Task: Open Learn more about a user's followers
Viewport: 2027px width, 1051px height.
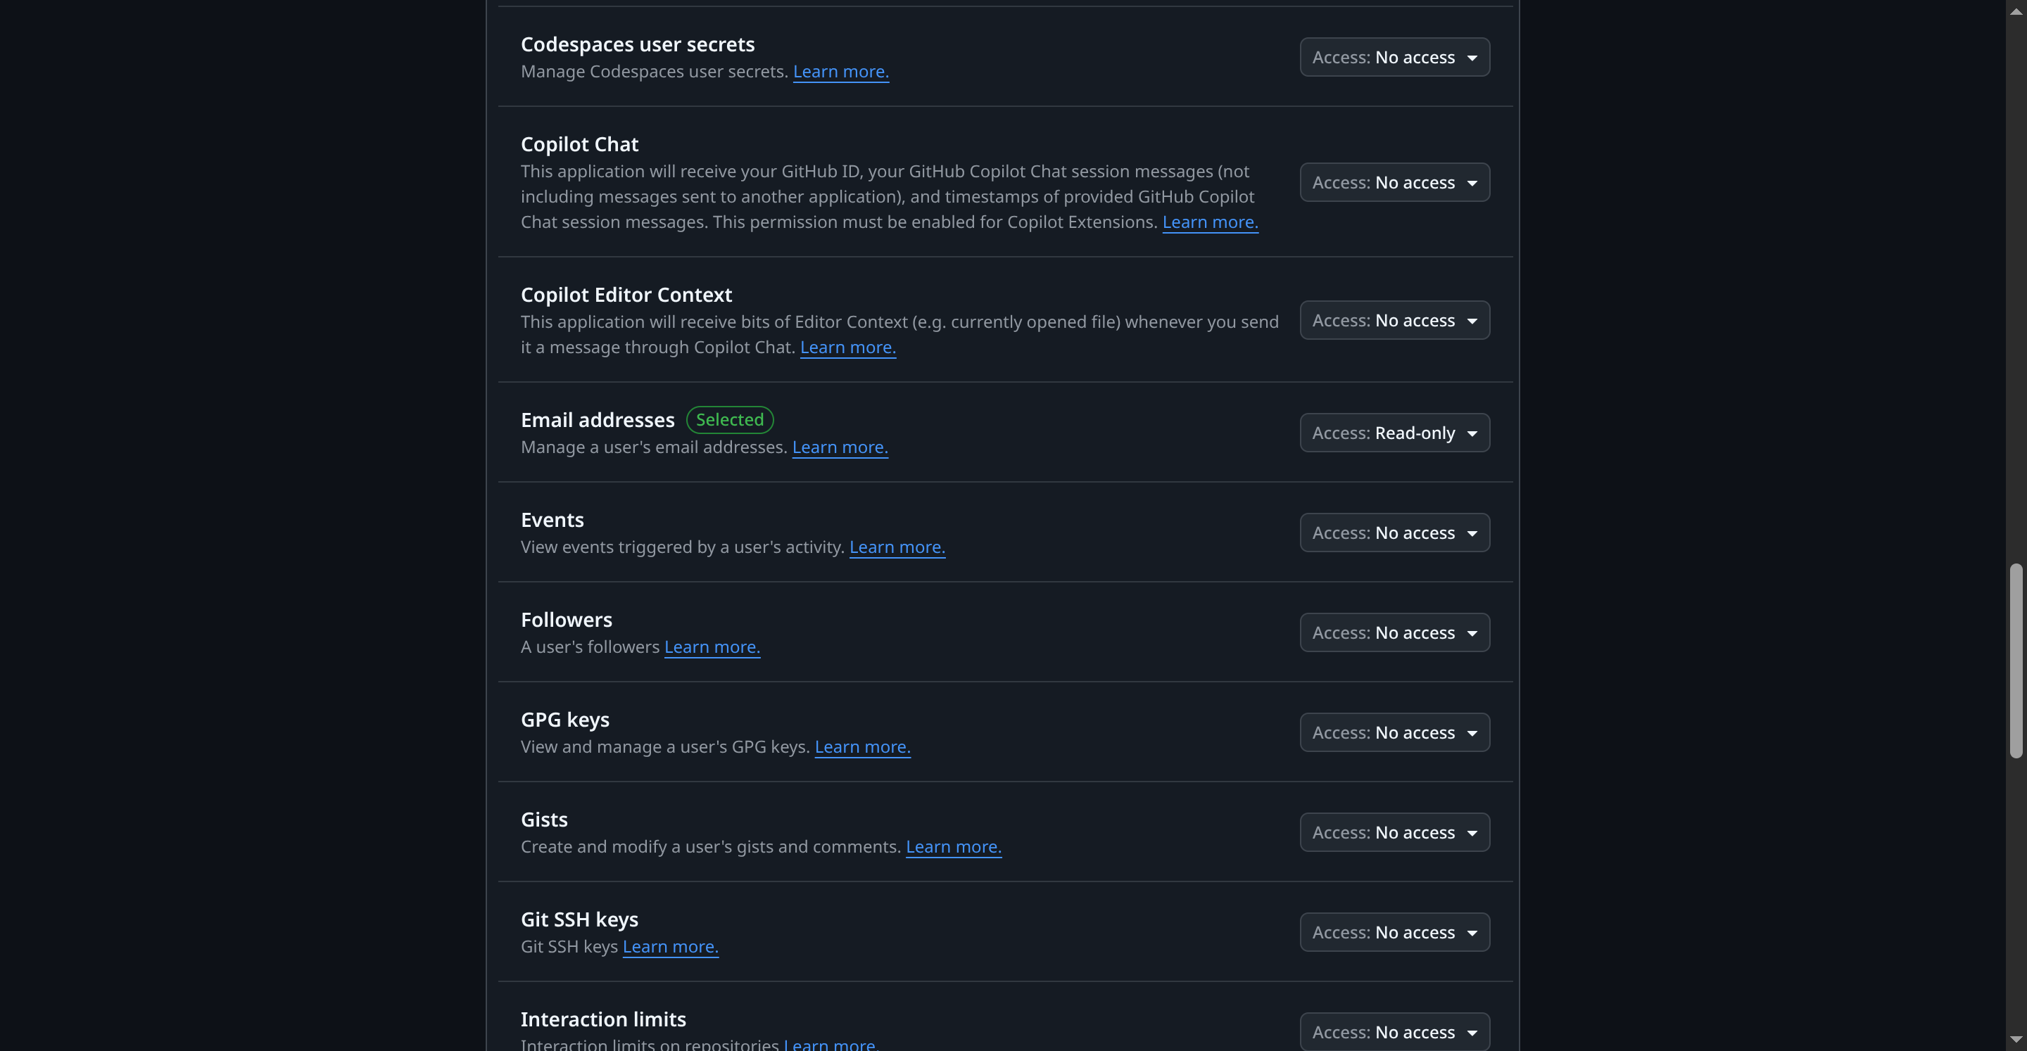Action: point(712,646)
